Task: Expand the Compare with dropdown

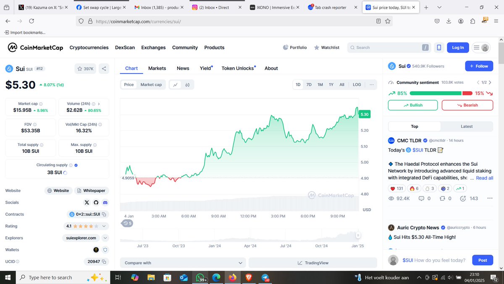Action: (183, 263)
